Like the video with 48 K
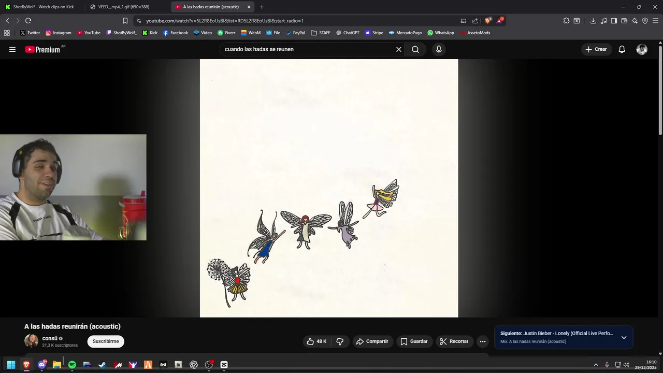This screenshot has height=373, width=663. click(x=316, y=341)
